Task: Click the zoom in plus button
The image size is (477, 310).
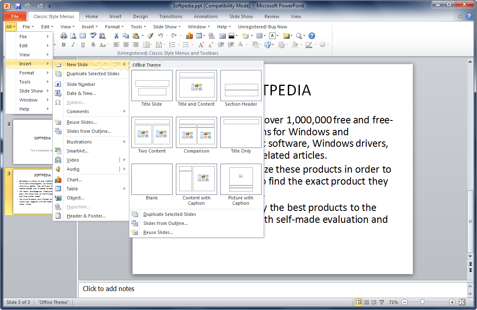Action: (x=452, y=302)
